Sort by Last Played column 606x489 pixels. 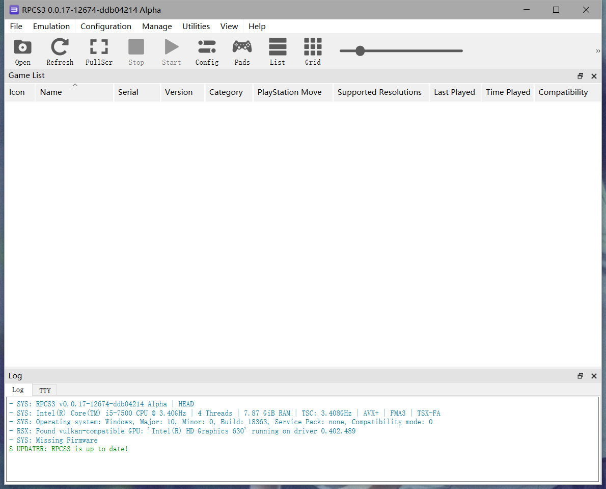(x=455, y=92)
